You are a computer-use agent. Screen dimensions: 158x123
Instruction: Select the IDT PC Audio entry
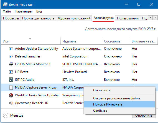25,80
